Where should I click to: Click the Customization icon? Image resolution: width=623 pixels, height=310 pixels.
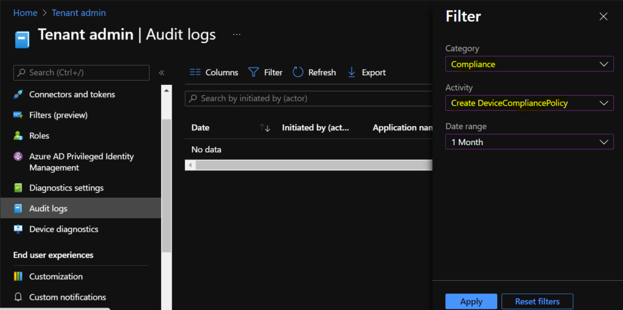[18, 276]
